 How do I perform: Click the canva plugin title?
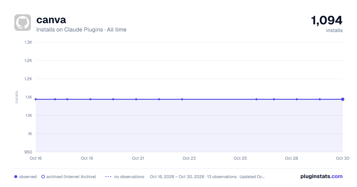pos(51,20)
